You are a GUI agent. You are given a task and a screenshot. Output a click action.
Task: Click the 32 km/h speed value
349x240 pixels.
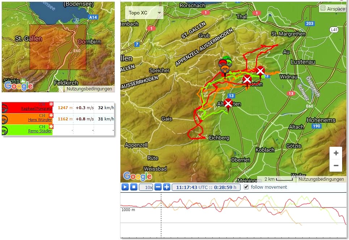point(106,108)
